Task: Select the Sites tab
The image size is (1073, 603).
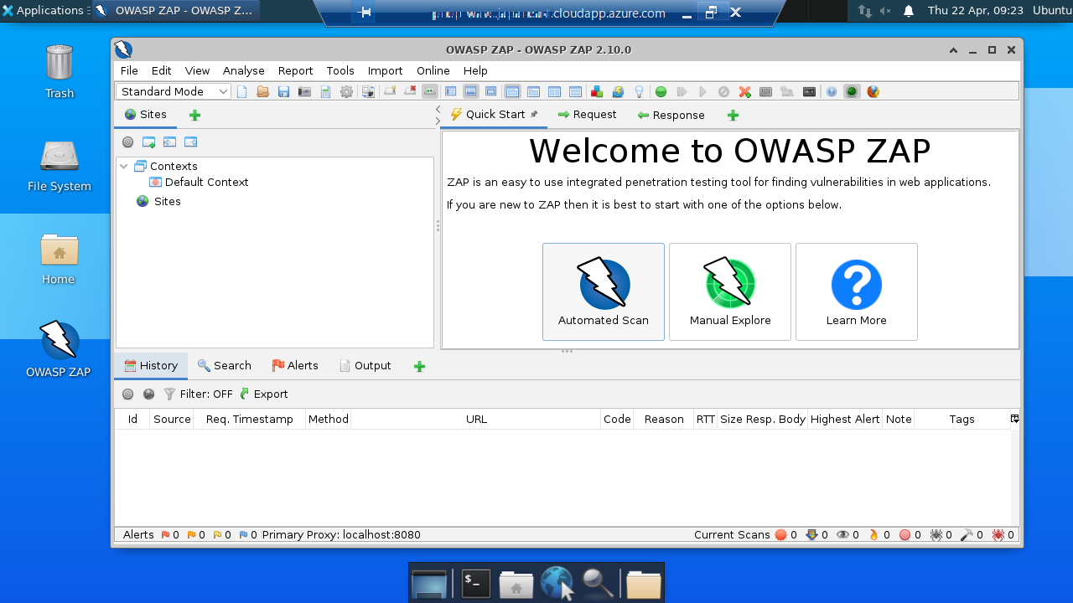Action: coord(146,115)
